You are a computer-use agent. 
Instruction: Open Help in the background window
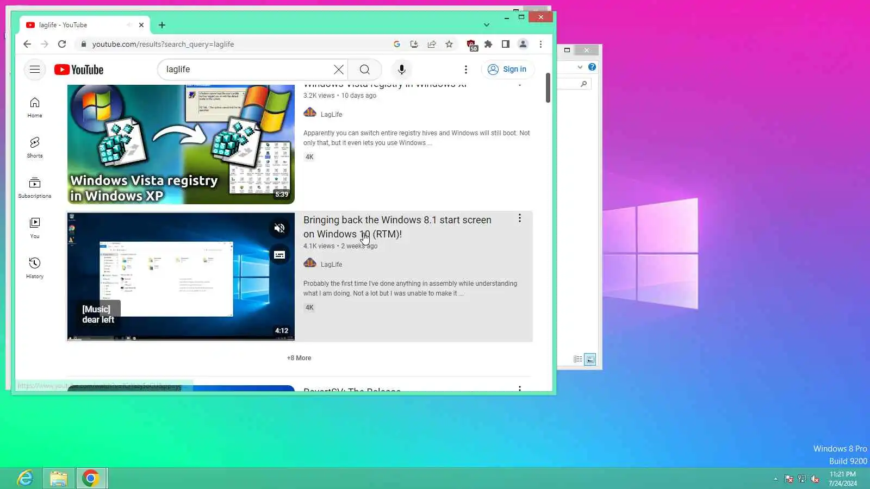[x=592, y=67]
